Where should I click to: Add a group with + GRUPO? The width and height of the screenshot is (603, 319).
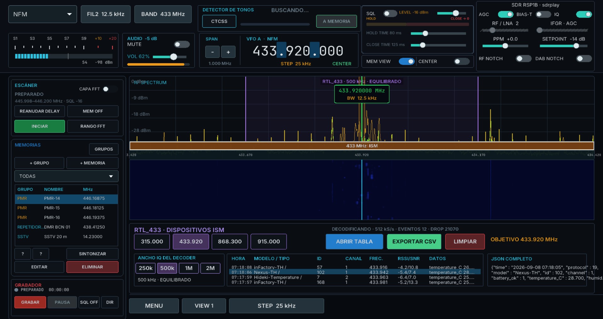(39, 163)
